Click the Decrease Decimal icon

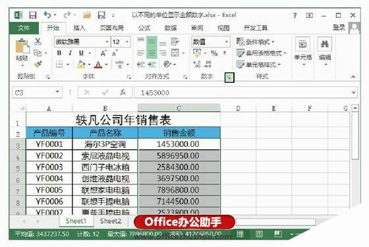point(208,65)
